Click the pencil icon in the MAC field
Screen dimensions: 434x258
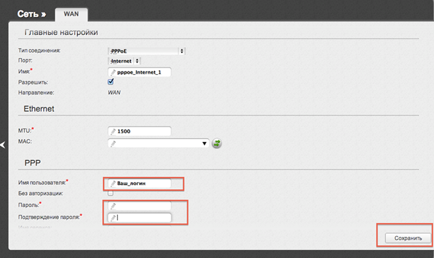click(113, 143)
